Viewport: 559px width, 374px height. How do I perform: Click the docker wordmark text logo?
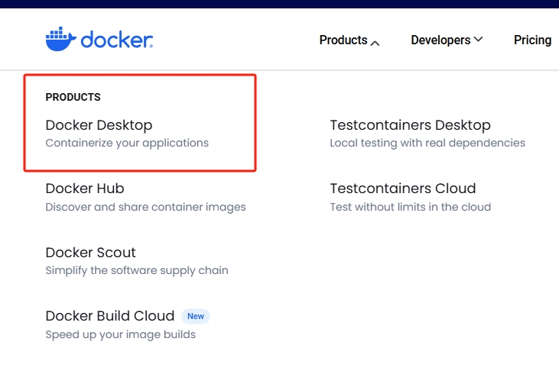tap(117, 40)
